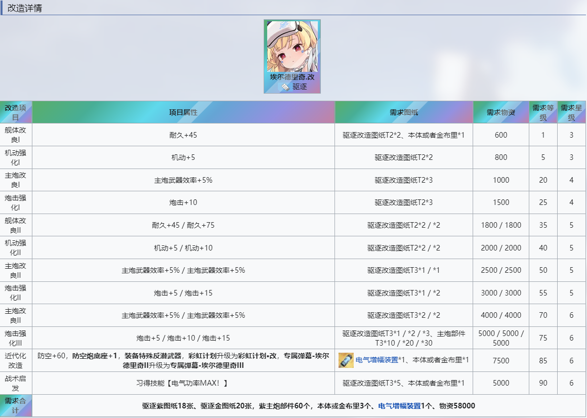This screenshot has width=587, height=418.
Task: Open the 电气增幅装置 link in 近代化改造 row
Action: point(376,360)
